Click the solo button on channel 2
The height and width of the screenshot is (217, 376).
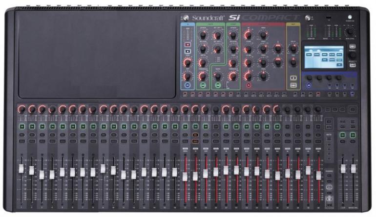pyautogui.click(x=32, y=135)
